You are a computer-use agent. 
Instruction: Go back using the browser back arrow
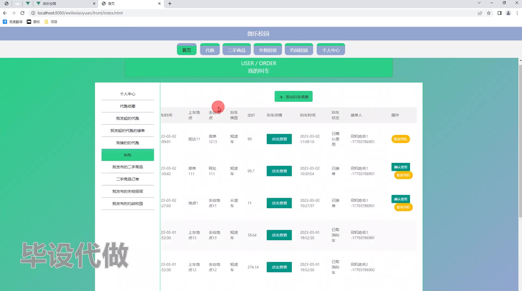click(x=5, y=13)
